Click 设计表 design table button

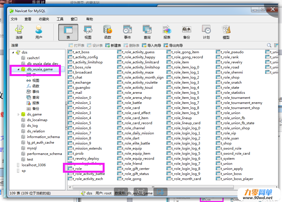95,45
